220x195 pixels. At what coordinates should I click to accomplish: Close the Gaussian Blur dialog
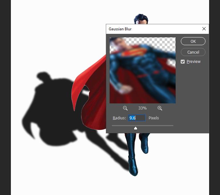pos(204,29)
